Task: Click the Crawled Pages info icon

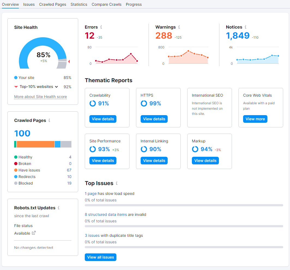Action: (49, 120)
